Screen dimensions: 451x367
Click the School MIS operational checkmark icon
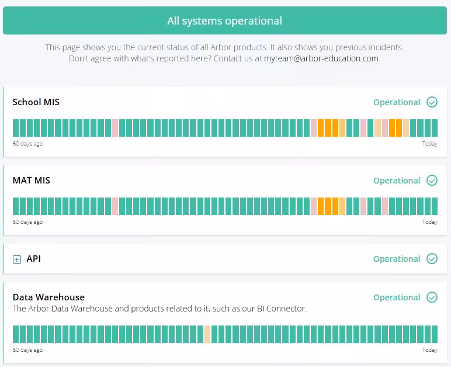click(432, 102)
